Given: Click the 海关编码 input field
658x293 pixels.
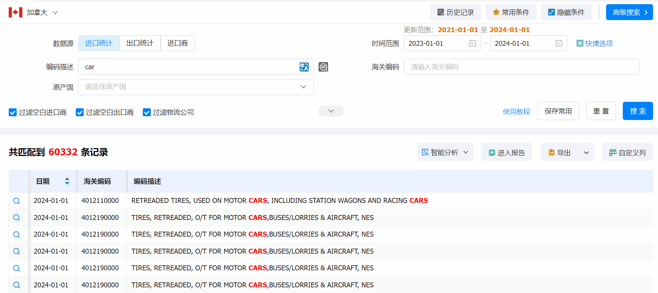Looking at the screenshot, I should 521,67.
